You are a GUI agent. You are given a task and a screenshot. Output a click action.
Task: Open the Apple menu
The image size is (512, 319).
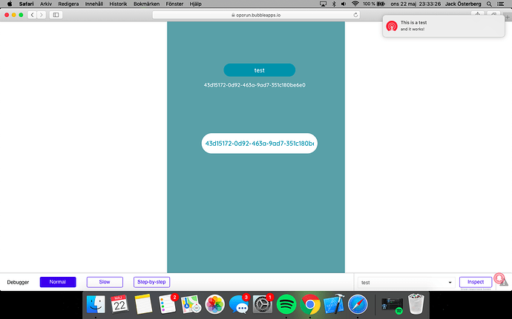click(x=10, y=4)
